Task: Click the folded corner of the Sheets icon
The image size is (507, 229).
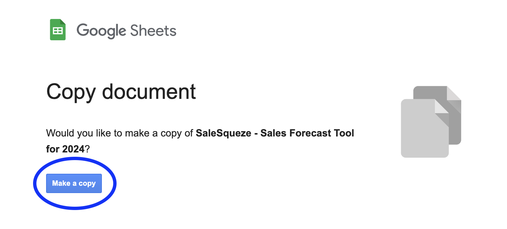Action: (63, 22)
